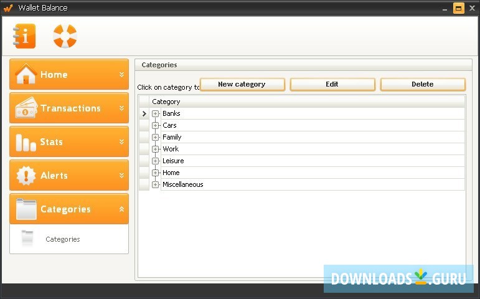The width and height of the screenshot is (480, 299).
Task: Select the Leisure row text
Action: pyautogui.click(x=173, y=161)
